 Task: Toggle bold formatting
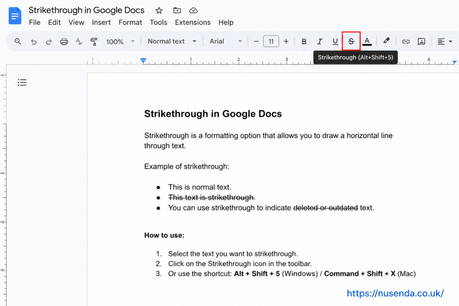[304, 42]
